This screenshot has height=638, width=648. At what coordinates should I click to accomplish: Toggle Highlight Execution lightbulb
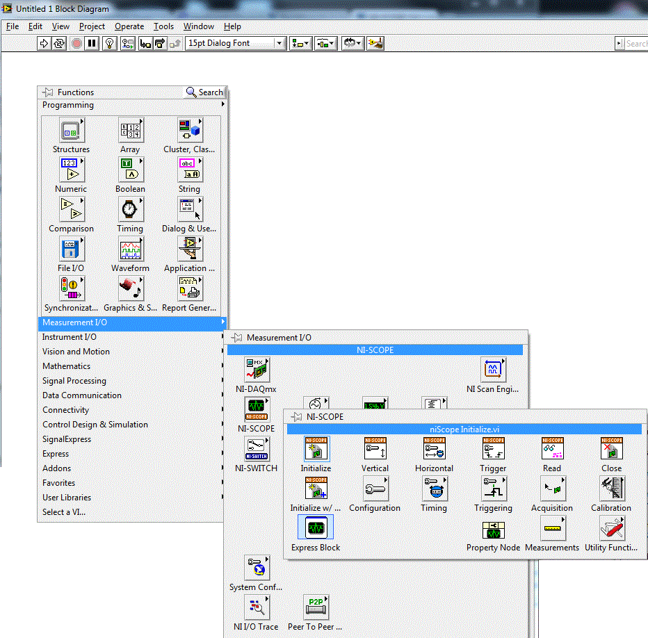(110, 43)
